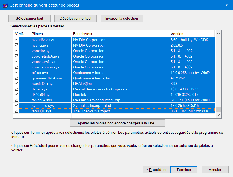Select the btfilter.sys driver name
The image size is (233, 177).
(x=40, y=73)
